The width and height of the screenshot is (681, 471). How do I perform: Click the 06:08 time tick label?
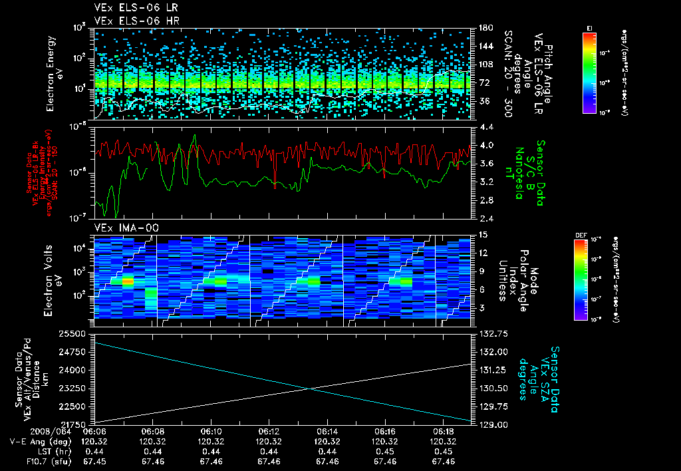[x=153, y=432]
